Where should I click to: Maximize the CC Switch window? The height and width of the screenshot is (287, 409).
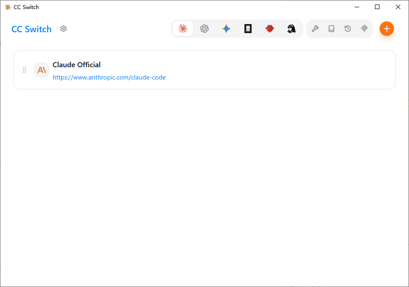click(377, 7)
